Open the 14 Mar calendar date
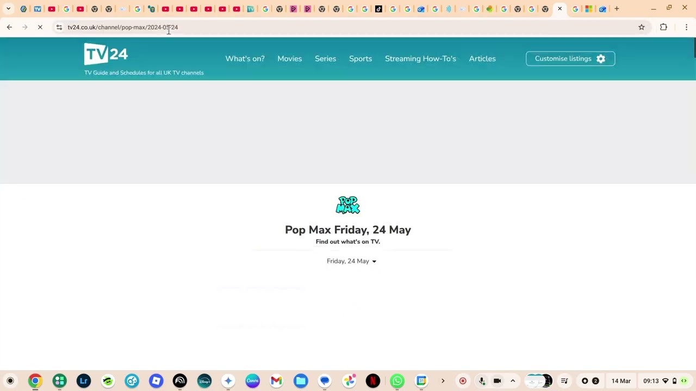696x391 pixels. (621, 381)
